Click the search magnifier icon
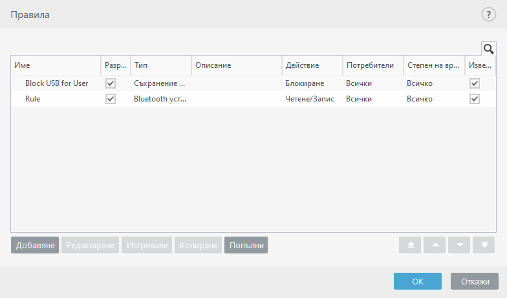Viewport: 507px width, 298px height. pos(489,49)
